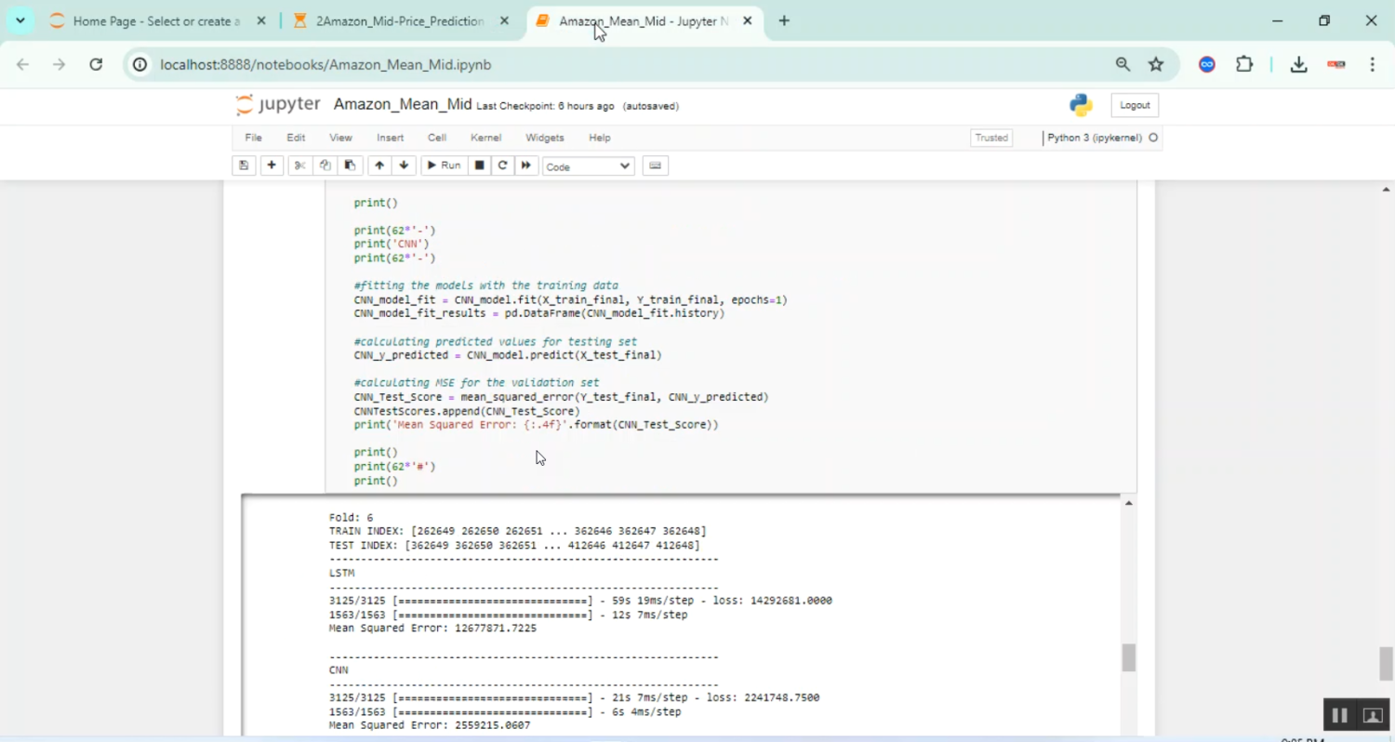Open the cell type Code dropdown

click(x=588, y=166)
